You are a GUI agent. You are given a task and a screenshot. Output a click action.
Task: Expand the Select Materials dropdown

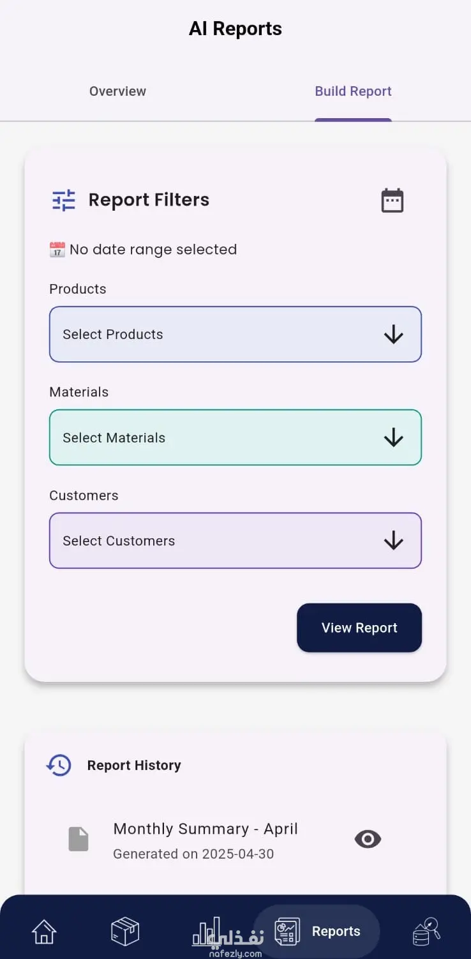[235, 437]
